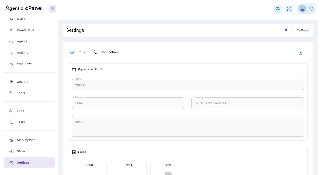The image size is (322, 175).
Task: Click the Address field showing Dubai
Action: 128,103
